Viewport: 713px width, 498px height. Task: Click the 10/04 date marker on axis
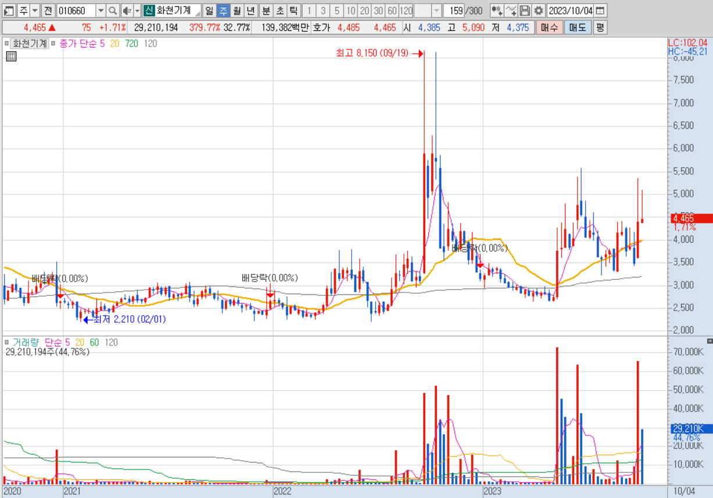[x=683, y=492]
